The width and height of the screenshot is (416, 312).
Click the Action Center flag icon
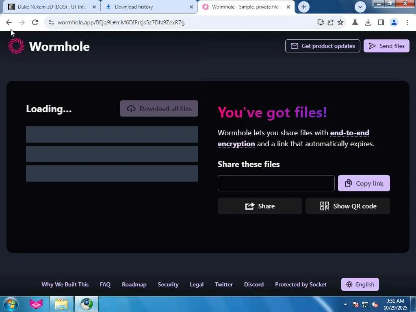[355, 304]
